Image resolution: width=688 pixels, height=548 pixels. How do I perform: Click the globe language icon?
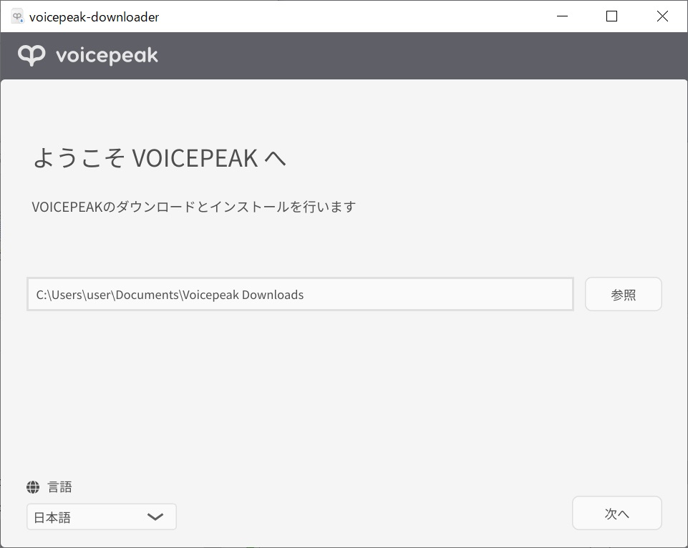[x=33, y=486]
